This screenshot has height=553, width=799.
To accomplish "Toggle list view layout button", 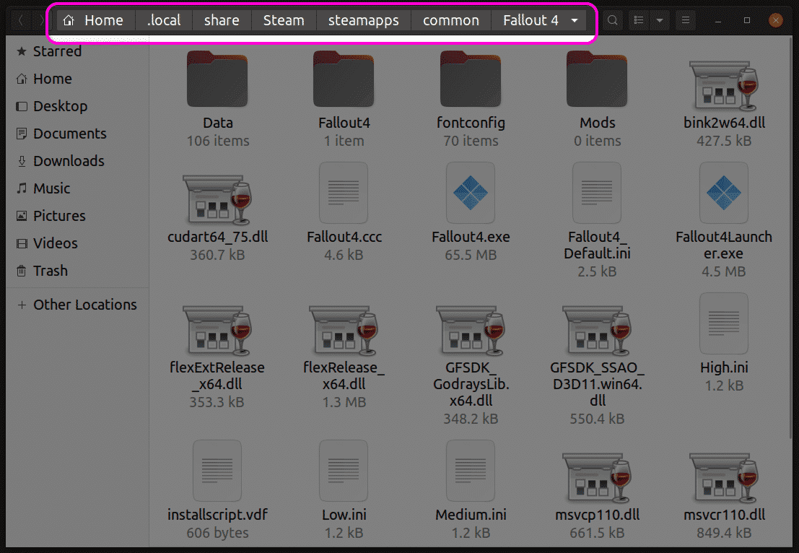I will tap(639, 20).
